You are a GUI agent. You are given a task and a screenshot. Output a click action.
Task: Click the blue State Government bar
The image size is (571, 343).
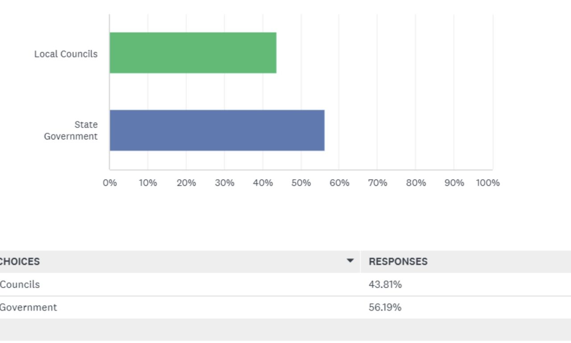tap(217, 130)
